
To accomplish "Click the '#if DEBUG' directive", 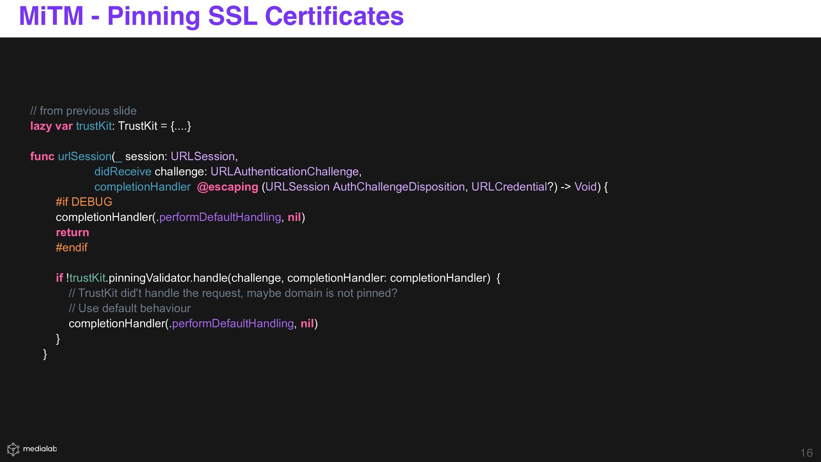I will click(84, 202).
